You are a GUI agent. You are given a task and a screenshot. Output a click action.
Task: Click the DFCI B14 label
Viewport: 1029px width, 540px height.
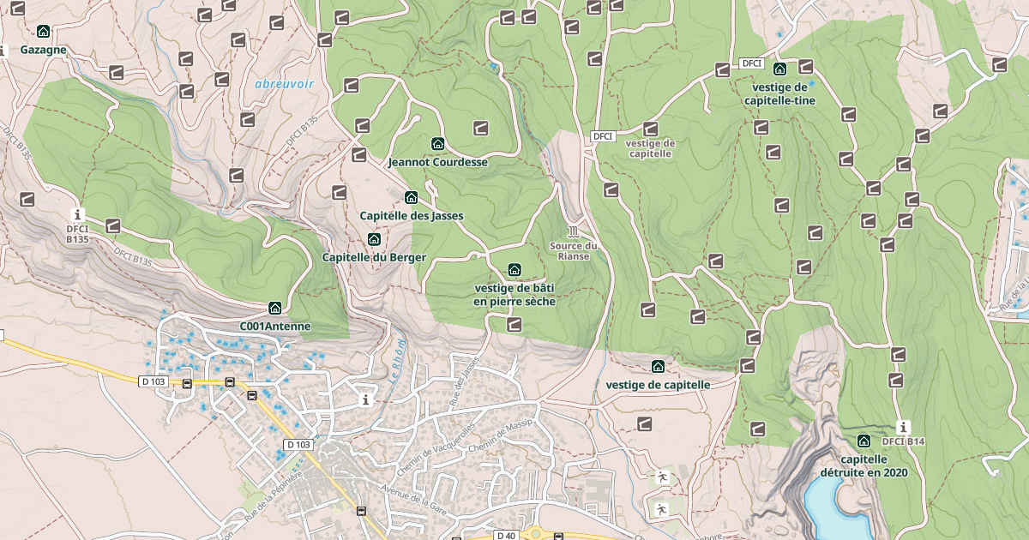click(x=904, y=441)
